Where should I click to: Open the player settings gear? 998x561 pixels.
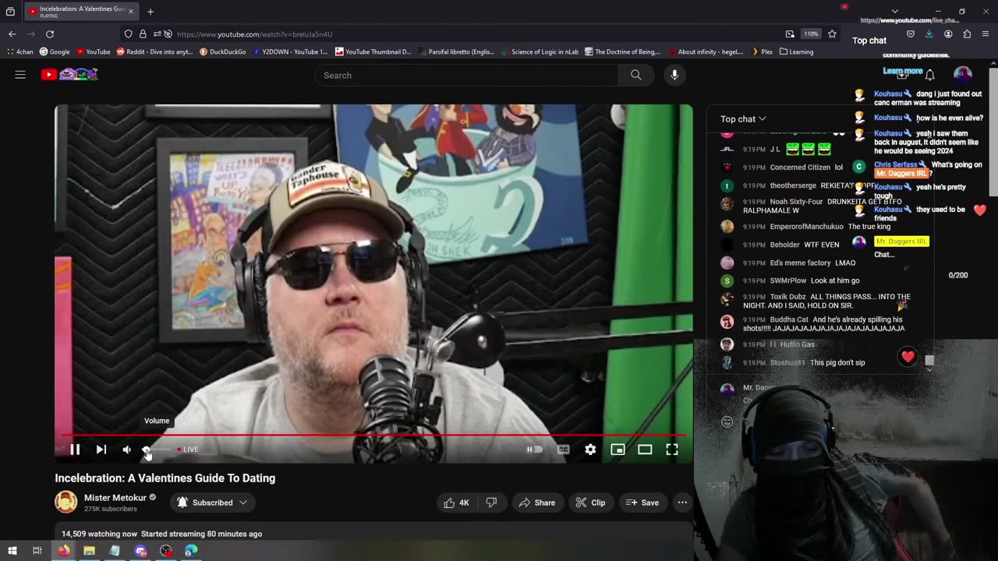tap(590, 450)
